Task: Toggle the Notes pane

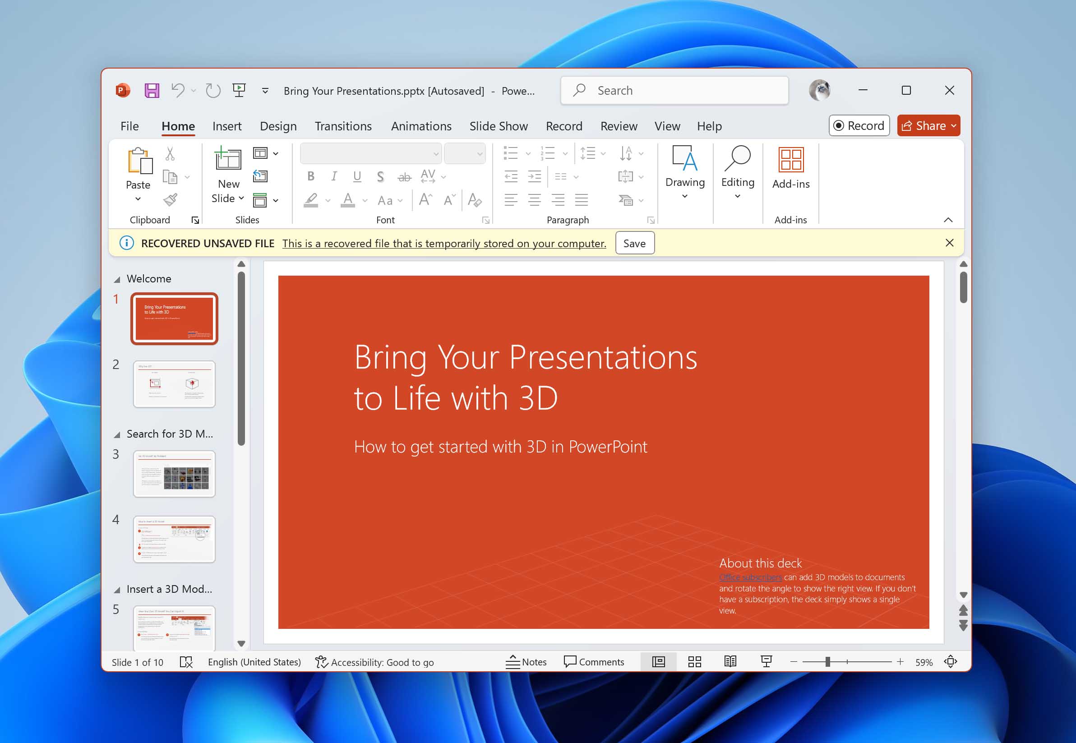Action: pyautogui.click(x=526, y=661)
